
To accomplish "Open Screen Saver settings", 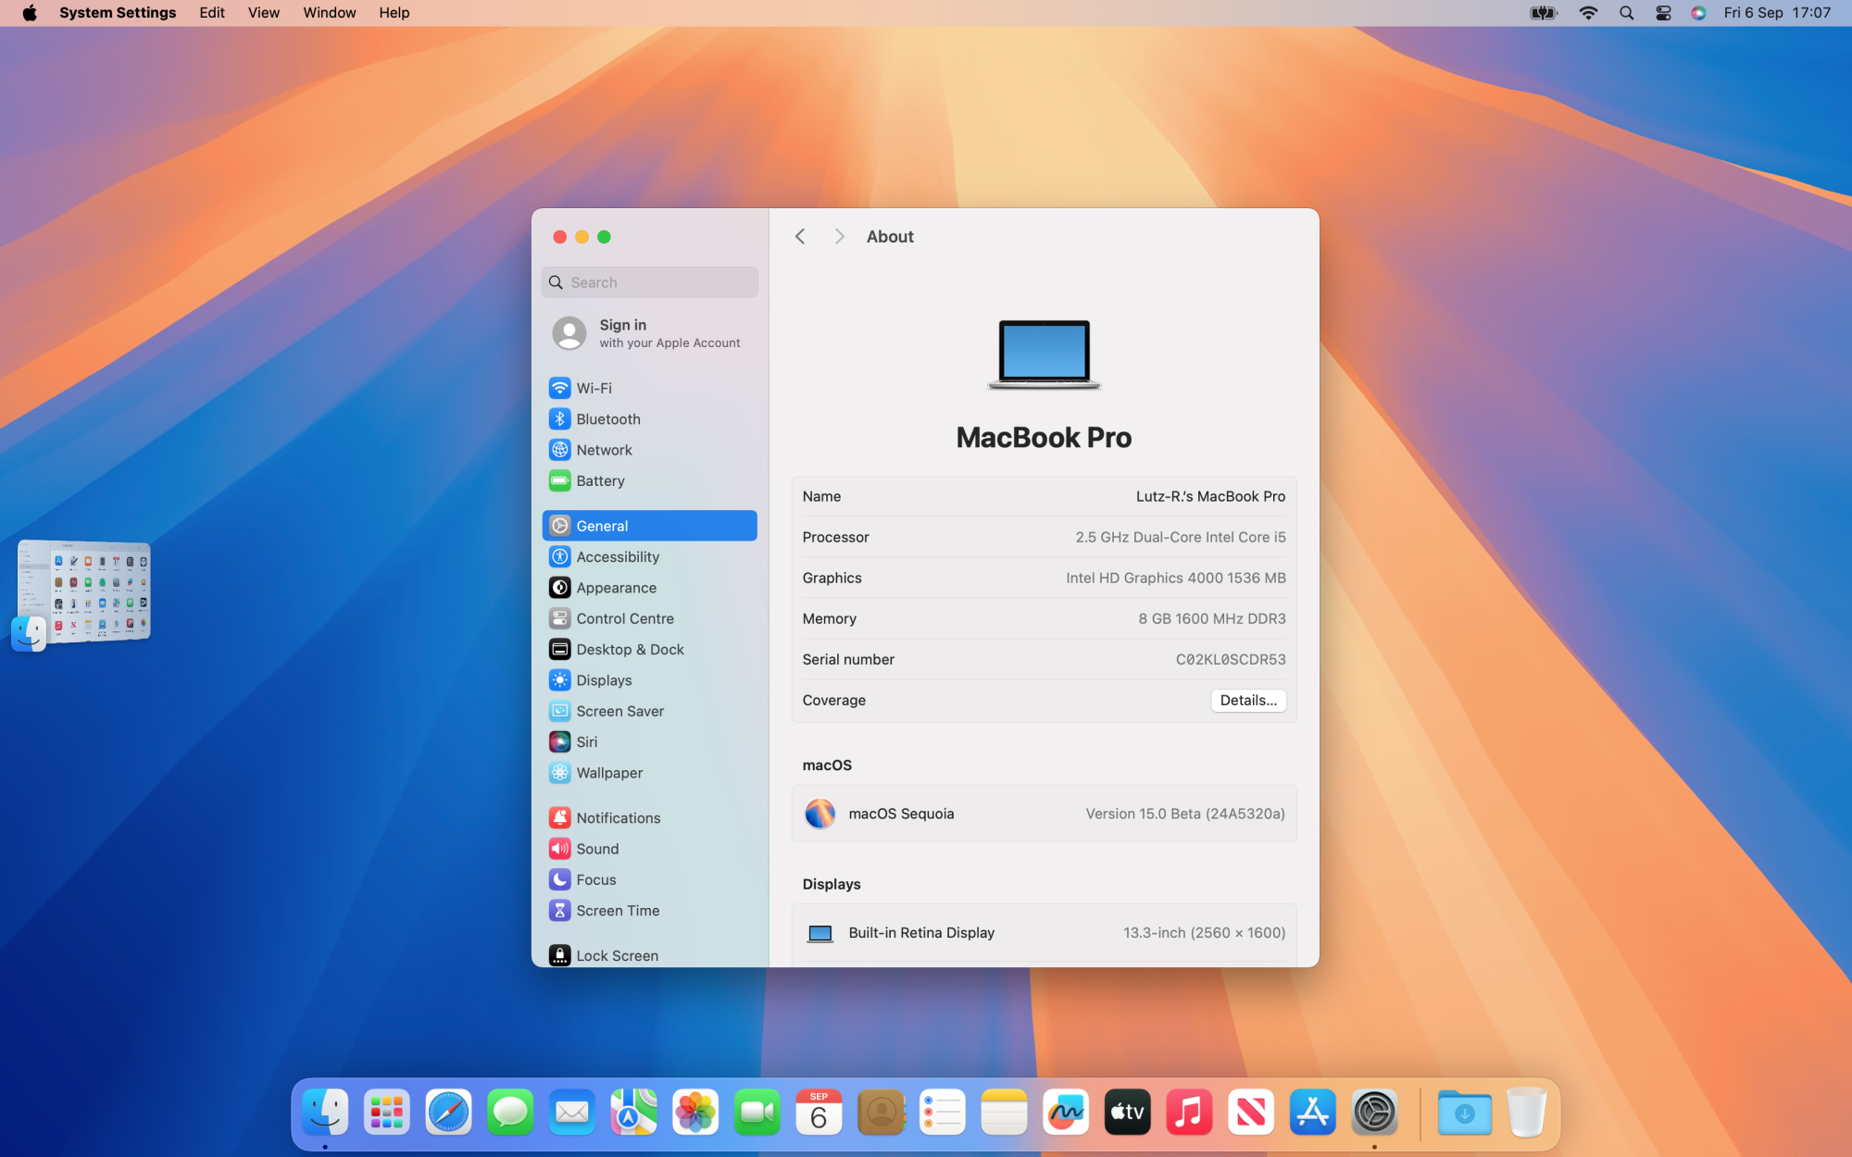I will [x=649, y=711].
